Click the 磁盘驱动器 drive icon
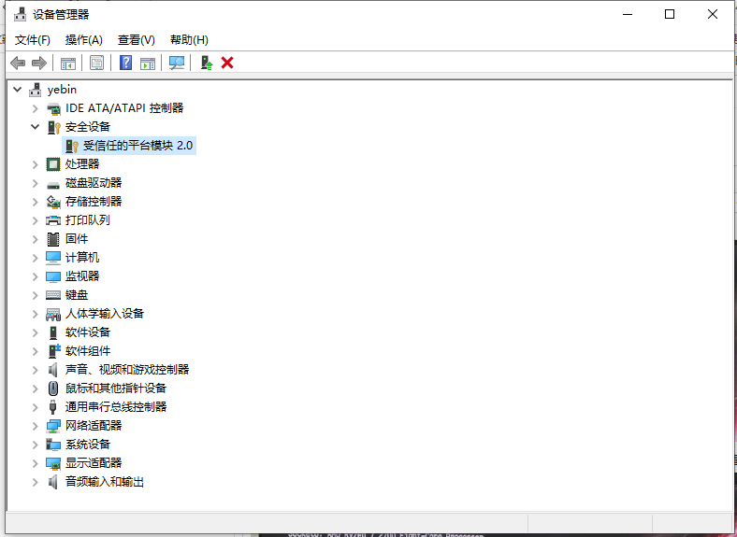Image resolution: width=737 pixels, height=537 pixels. click(53, 184)
